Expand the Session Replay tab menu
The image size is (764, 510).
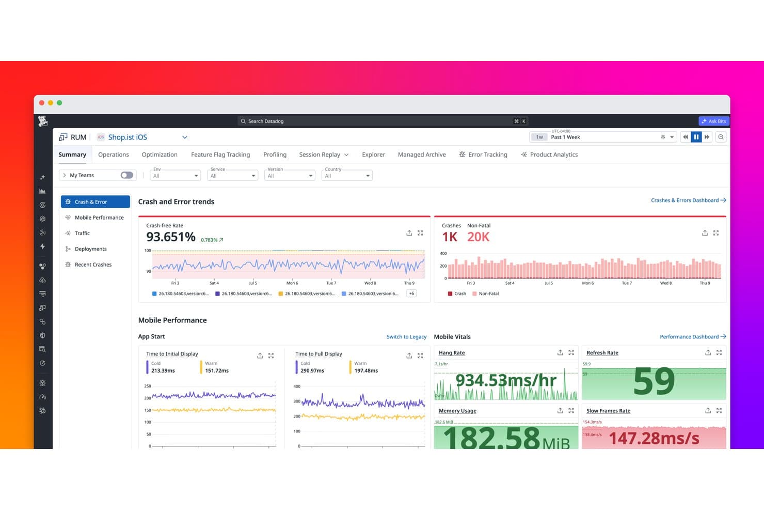tap(346, 155)
